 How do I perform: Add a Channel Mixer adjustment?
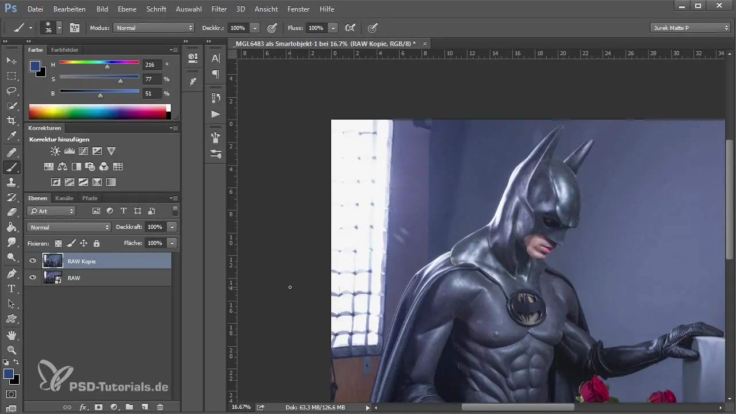[104, 167]
